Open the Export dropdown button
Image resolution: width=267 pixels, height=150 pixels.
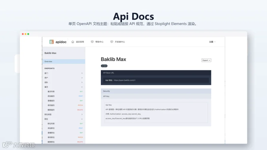coord(206,60)
